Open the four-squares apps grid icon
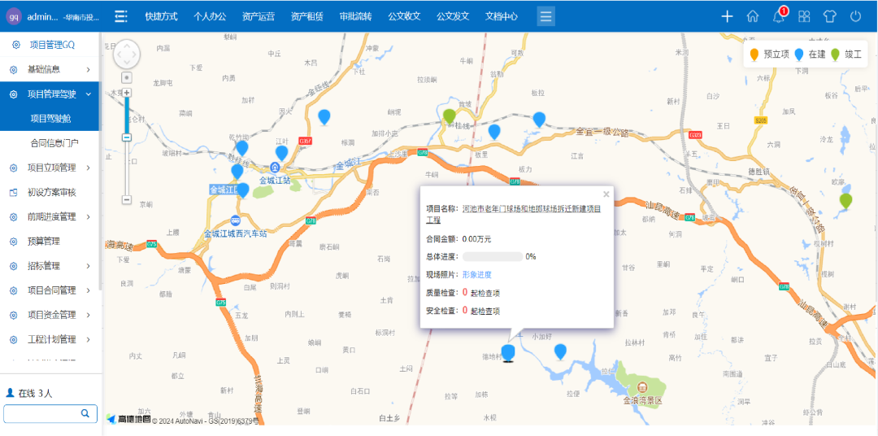This screenshot has width=878, height=436. point(804,16)
